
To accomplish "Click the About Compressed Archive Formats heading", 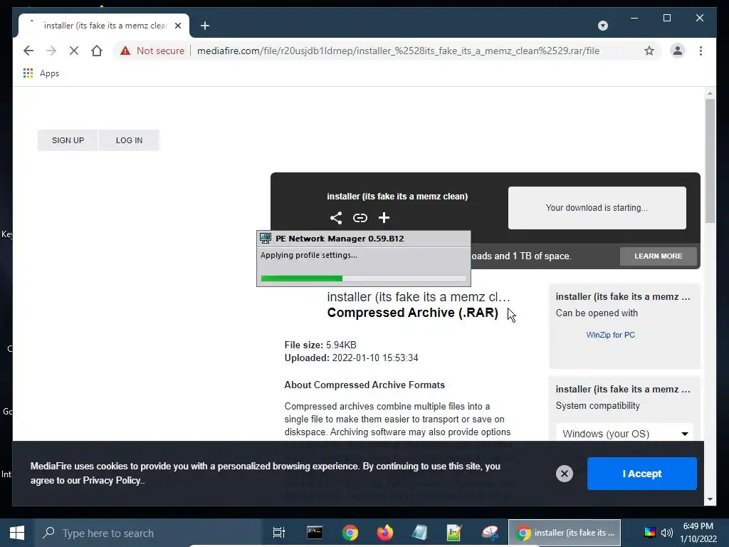I will [x=364, y=385].
